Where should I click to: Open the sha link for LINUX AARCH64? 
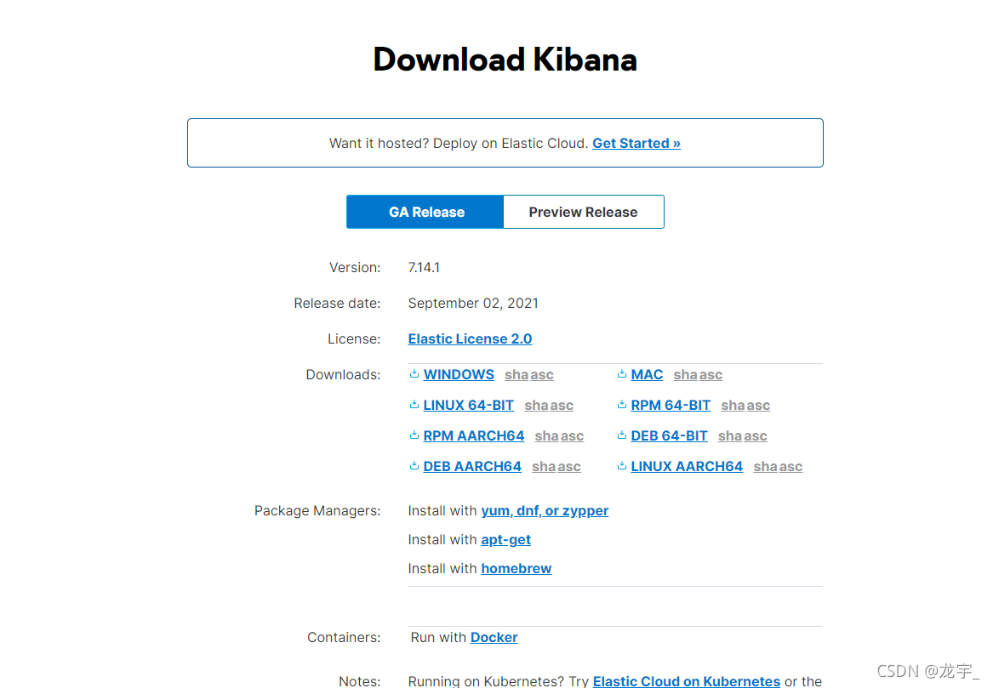click(x=765, y=467)
